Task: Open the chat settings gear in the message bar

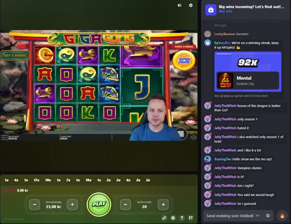Action: (x=268, y=215)
